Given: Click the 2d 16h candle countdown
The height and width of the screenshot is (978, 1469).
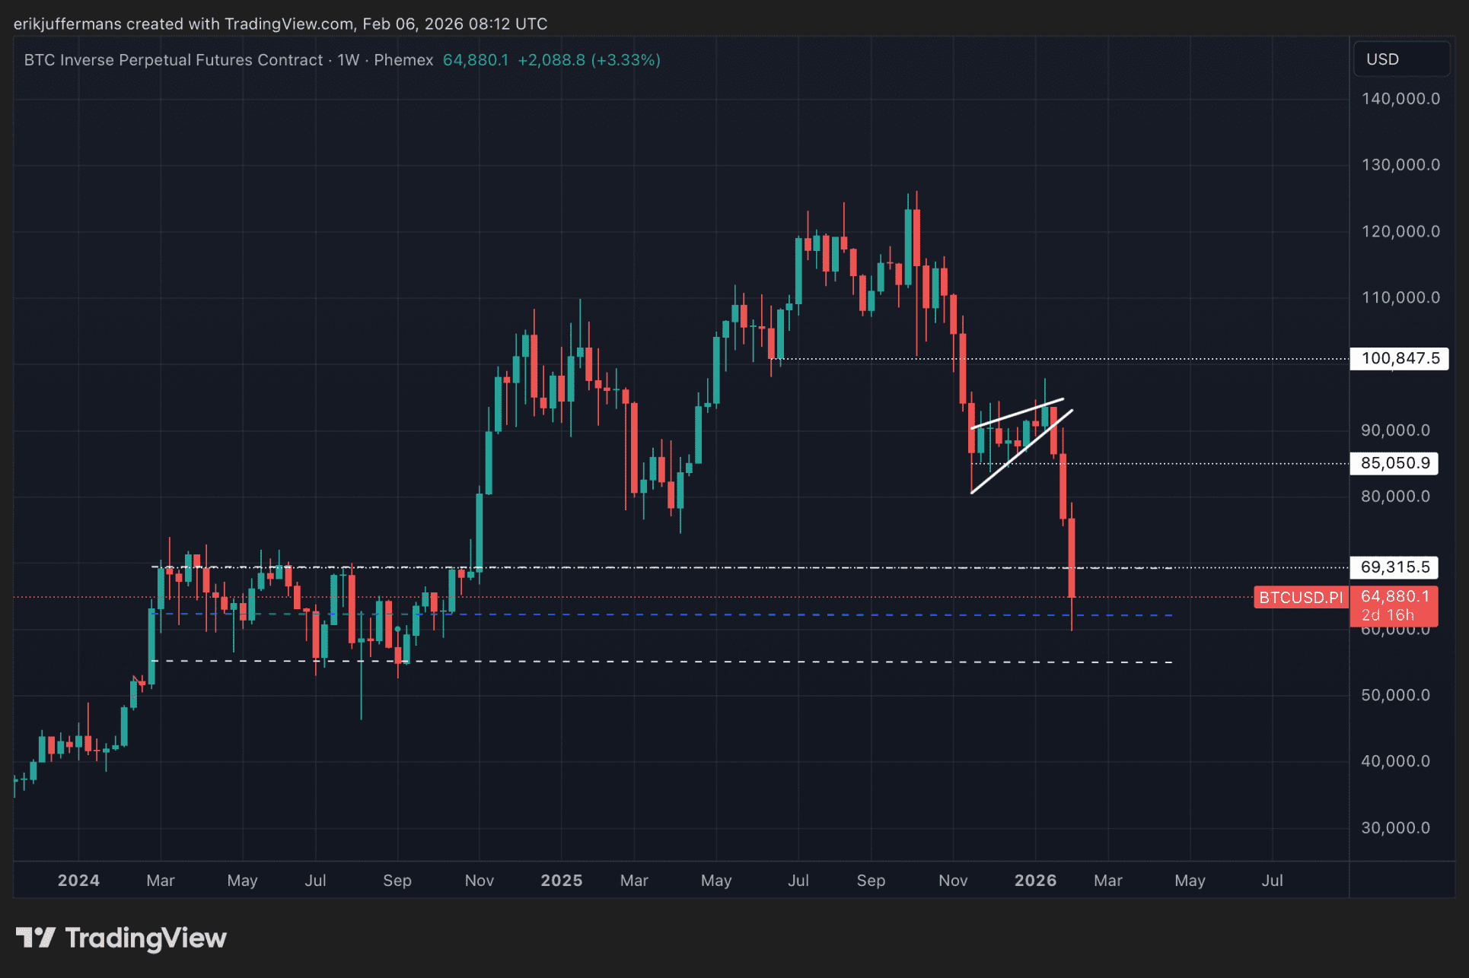Looking at the screenshot, I should tap(1387, 615).
